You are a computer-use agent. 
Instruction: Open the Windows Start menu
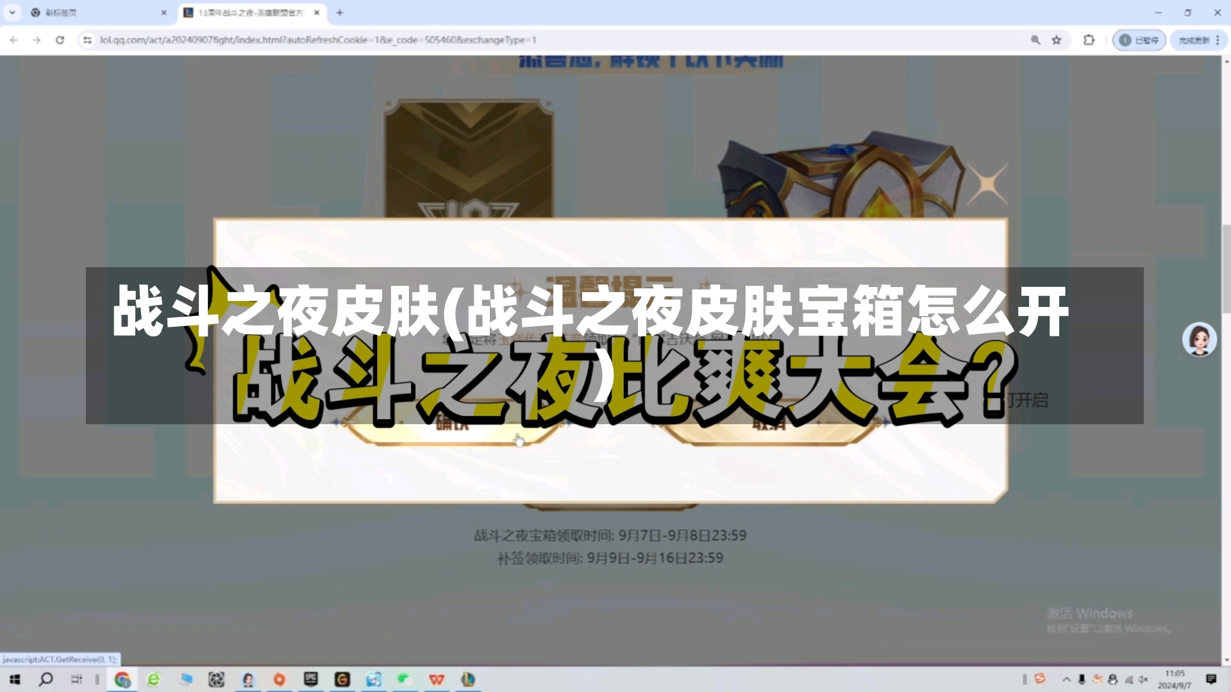point(14,679)
